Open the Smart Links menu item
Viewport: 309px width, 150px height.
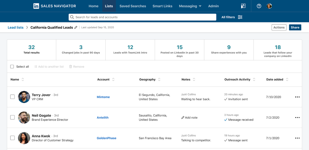tap(162, 6)
